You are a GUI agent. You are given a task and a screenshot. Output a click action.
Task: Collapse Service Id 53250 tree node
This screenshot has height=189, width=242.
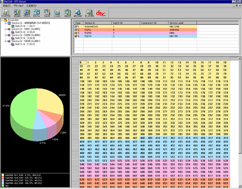click(6, 35)
